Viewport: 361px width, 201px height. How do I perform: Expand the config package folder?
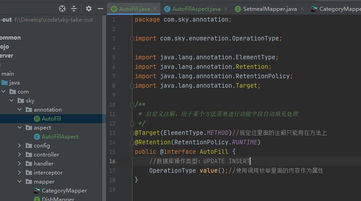[20, 146]
